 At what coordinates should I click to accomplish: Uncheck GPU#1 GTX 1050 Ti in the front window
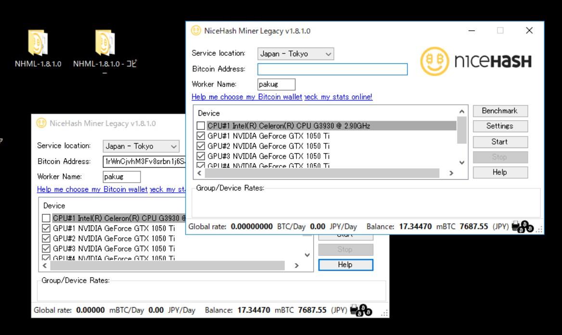click(201, 136)
